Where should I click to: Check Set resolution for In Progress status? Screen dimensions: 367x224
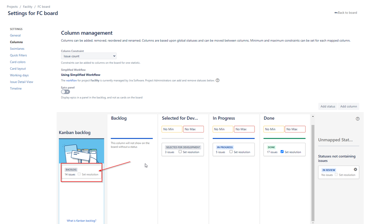231,152
